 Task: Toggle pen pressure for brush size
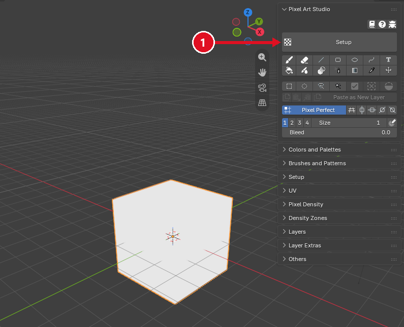(x=392, y=123)
